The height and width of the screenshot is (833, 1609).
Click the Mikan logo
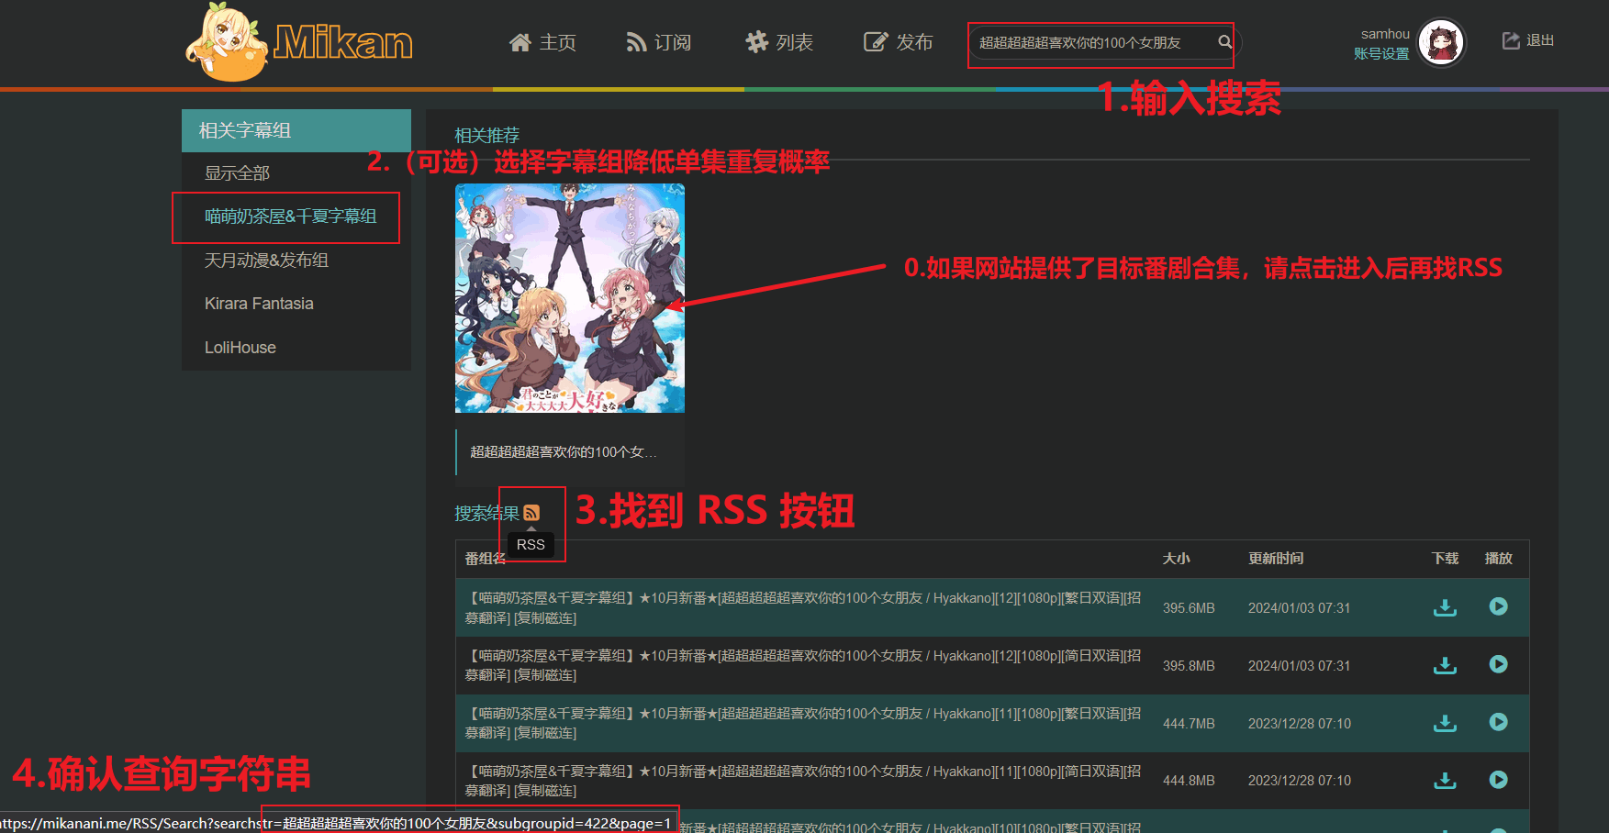click(x=299, y=42)
